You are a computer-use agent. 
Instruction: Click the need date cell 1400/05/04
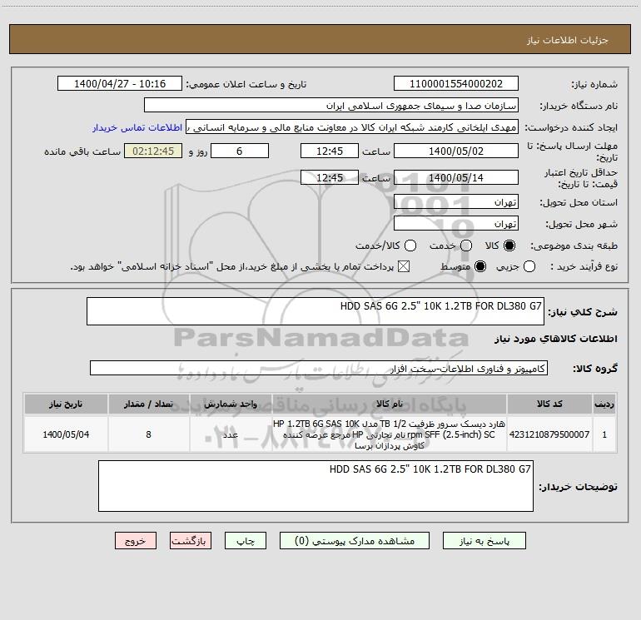[66, 434]
